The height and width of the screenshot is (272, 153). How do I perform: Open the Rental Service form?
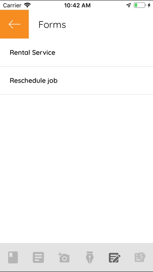pos(32,52)
